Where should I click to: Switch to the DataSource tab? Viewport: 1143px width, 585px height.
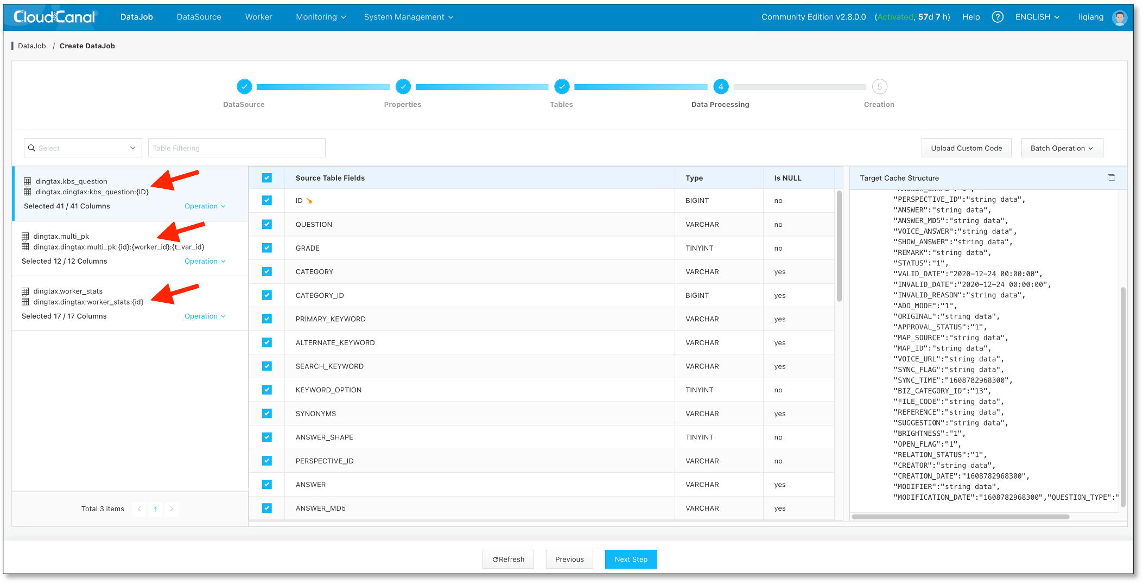tap(199, 17)
